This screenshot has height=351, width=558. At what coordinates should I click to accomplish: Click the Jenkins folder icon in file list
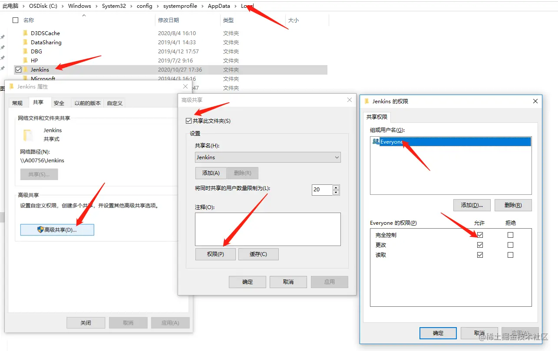(25, 69)
